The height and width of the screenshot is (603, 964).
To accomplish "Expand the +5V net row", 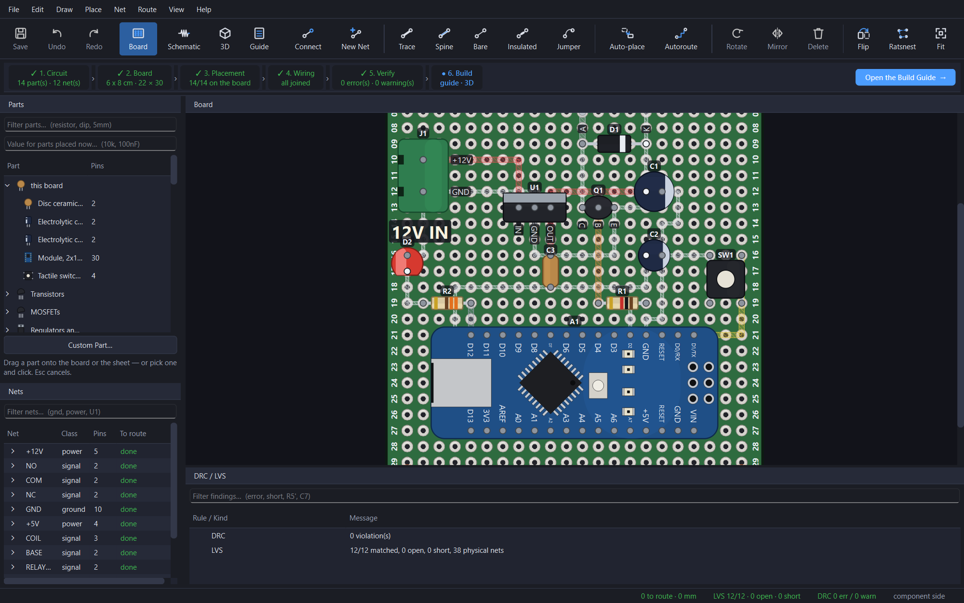I will 13,523.
